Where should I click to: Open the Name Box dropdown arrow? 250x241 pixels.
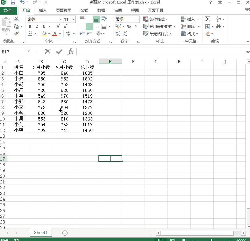(x=29, y=51)
